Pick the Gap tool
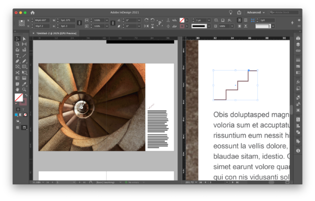The width and height of the screenshot is (315, 201). point(24,44)
